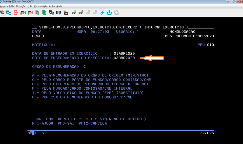Click the cursor position 22/026 status indicator
The height and width of the screenshot is (144, 243).
click(207, 133)
